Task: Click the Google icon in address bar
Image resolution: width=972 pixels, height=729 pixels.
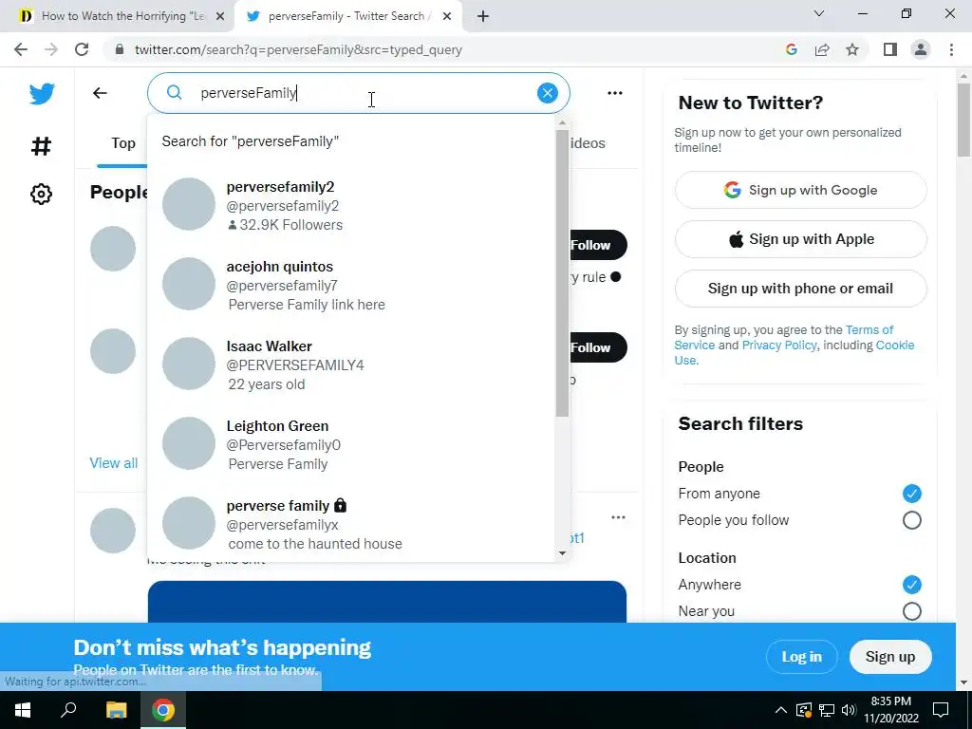Action: [x=791, y=49]
